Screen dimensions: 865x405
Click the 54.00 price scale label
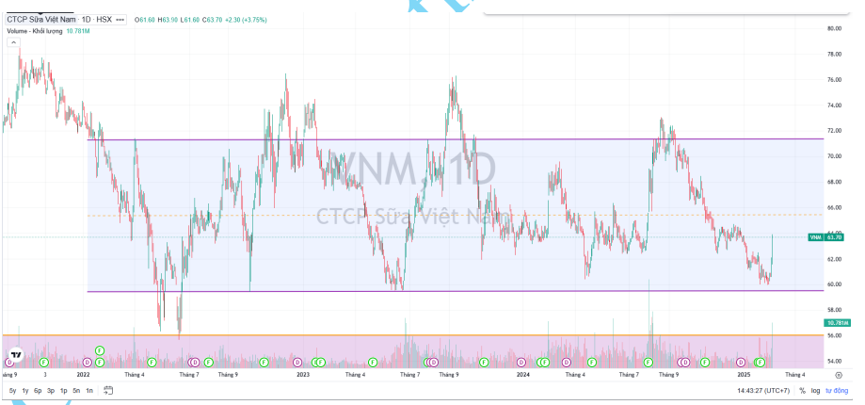point(834,362)
